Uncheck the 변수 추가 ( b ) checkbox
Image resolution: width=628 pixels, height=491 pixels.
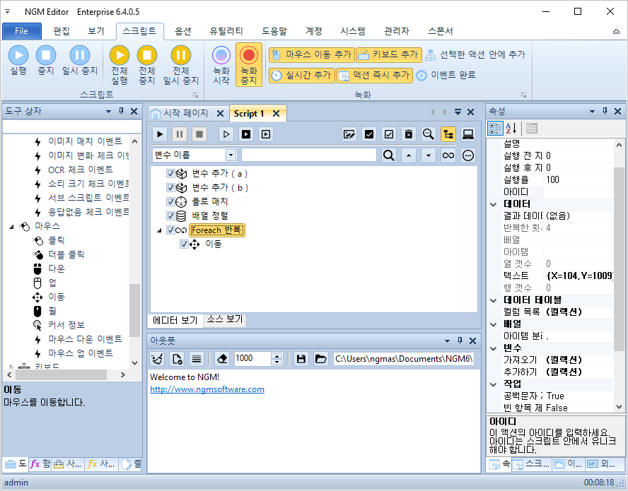coord(170,188)
